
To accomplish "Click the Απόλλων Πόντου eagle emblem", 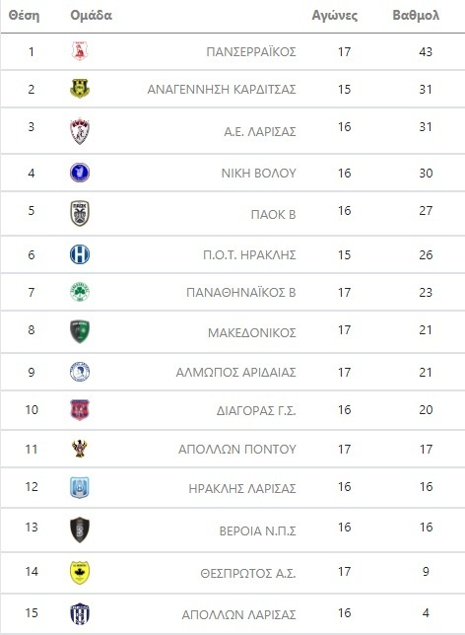I will pyautogui.click(x=80, y=449).
